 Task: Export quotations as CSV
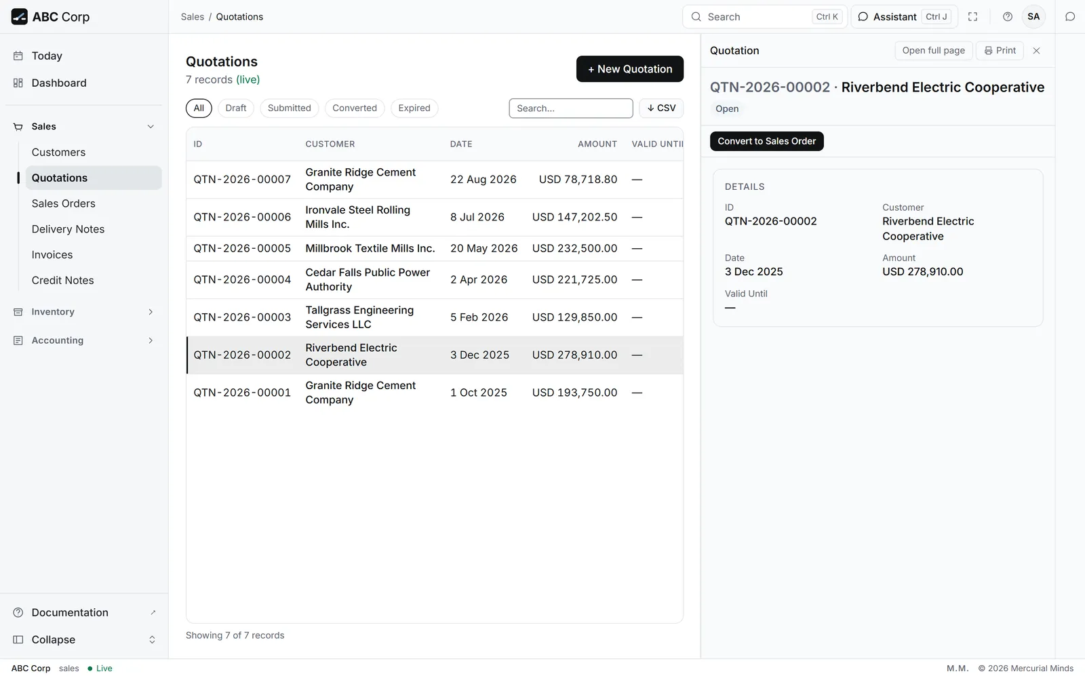pyautogui.click(x=661, y=108)
